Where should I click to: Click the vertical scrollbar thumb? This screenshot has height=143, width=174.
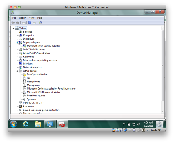click(x=162, y=65)
